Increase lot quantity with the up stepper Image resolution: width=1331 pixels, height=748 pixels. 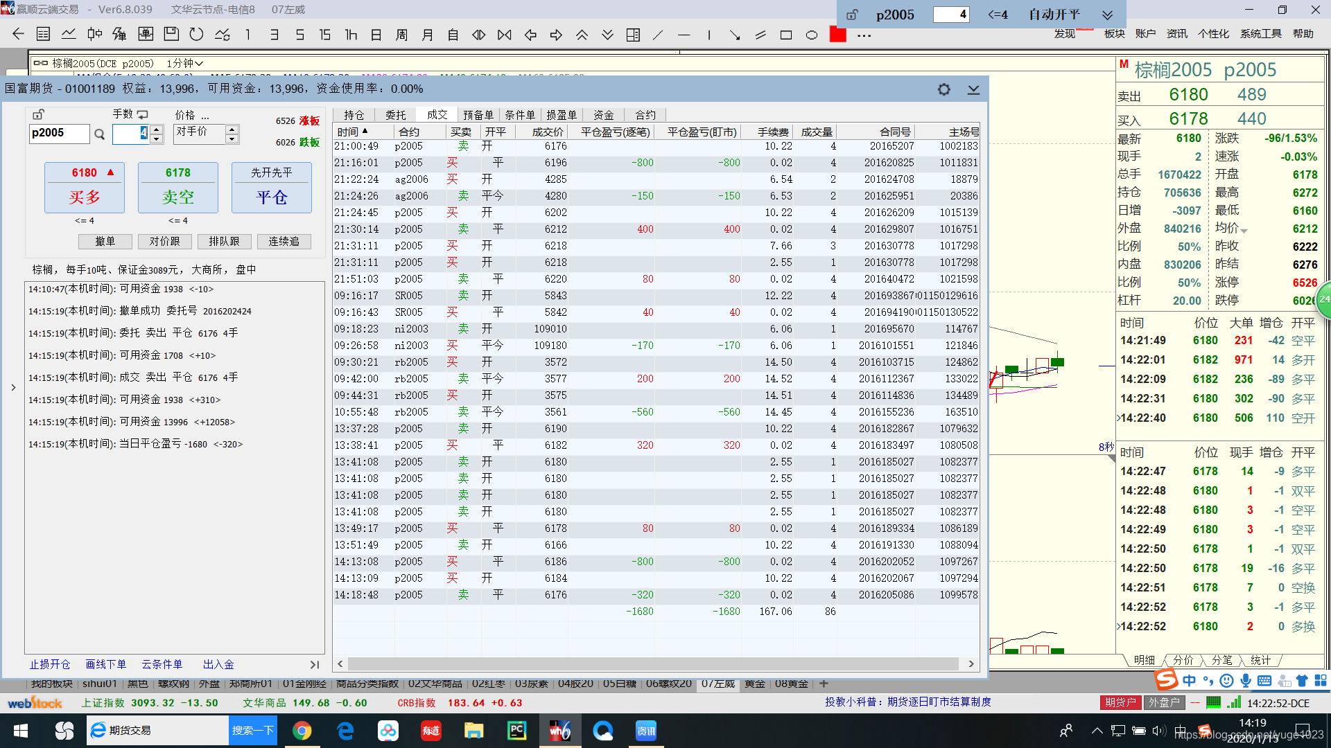coord(157,130)
